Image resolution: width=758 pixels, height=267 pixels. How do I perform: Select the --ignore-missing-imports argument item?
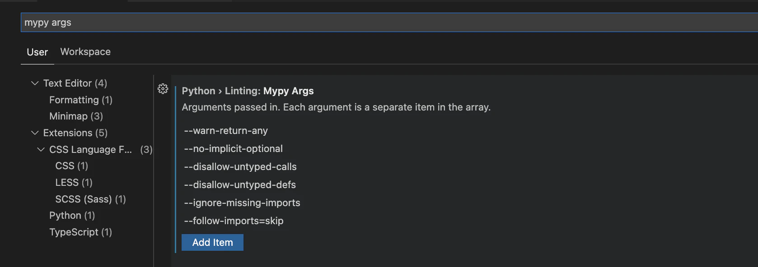pos(242,203)
